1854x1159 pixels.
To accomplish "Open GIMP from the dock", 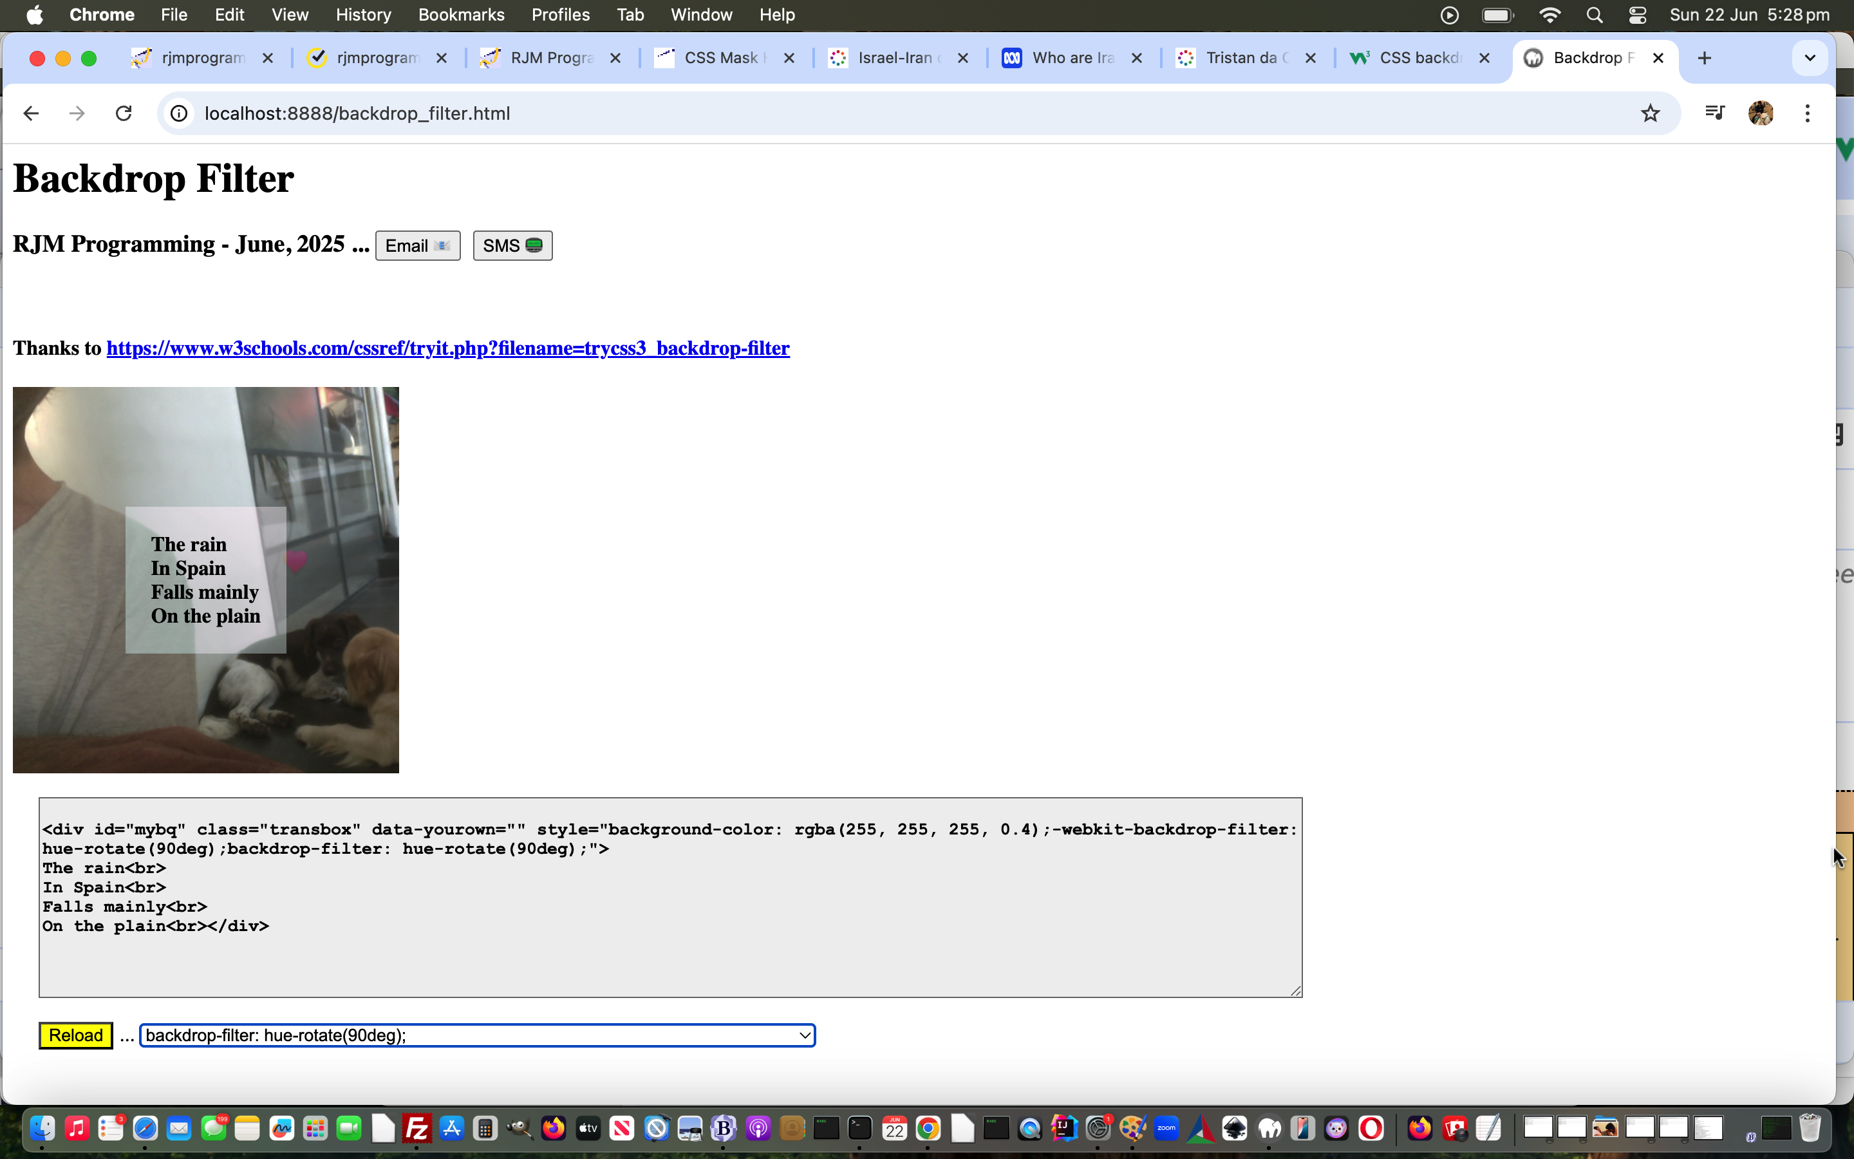I will 520,1128.
